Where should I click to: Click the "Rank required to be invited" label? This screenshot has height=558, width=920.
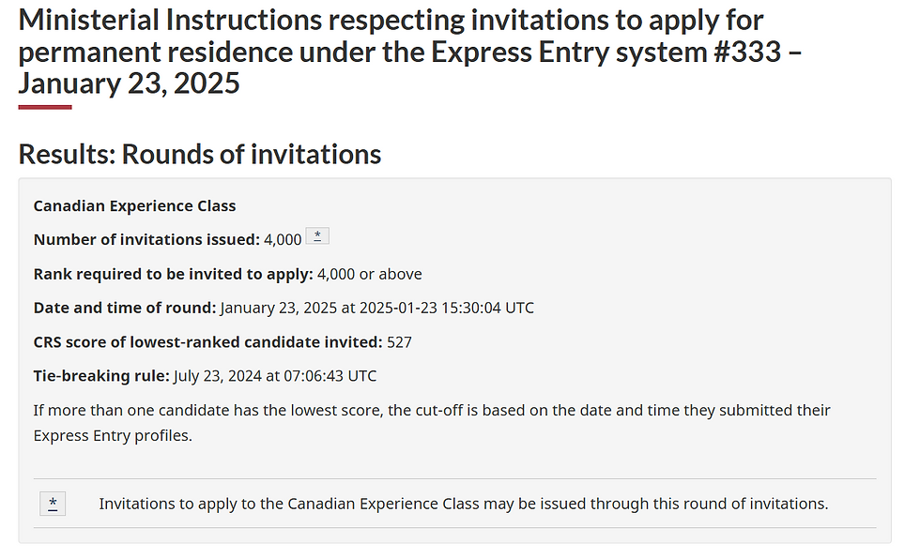coord(173,274)
